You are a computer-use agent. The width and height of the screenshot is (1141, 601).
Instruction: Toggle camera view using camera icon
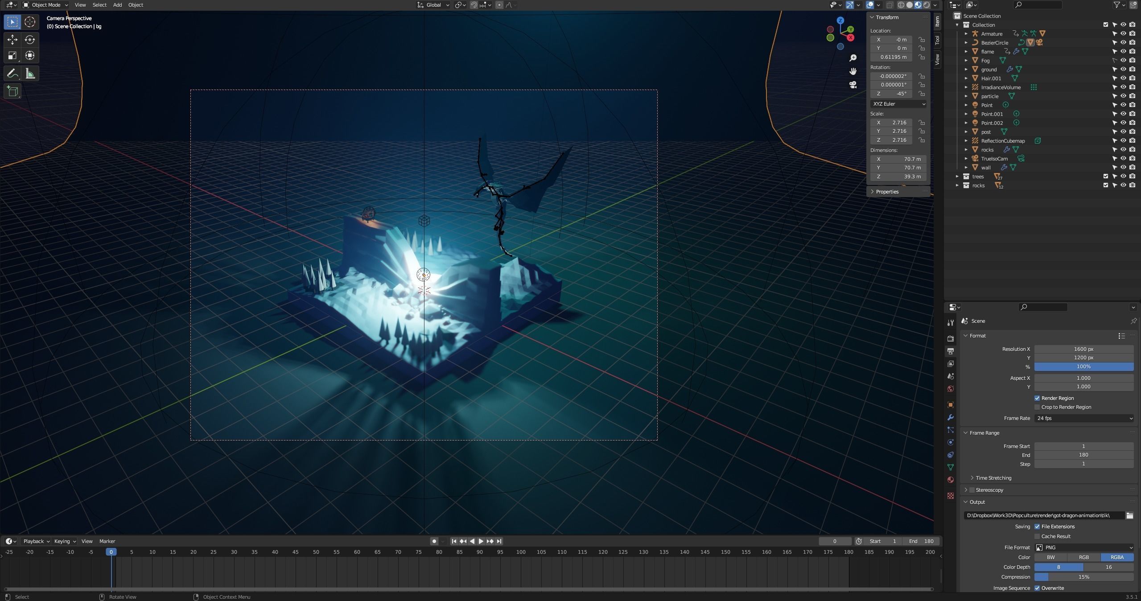[853, 85]
